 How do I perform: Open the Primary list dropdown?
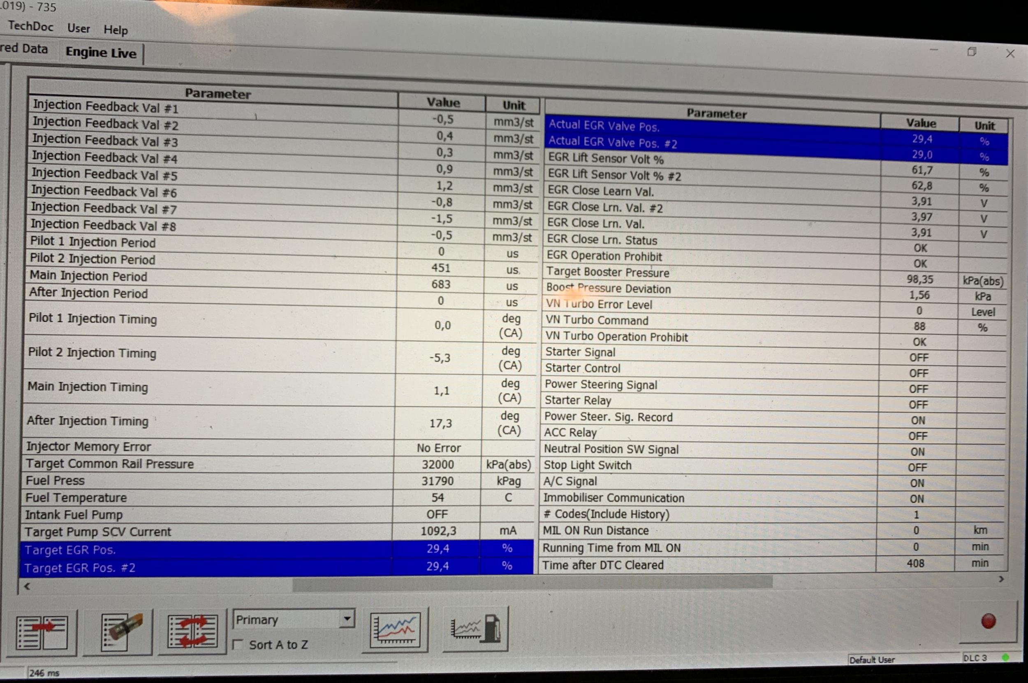[347, 618]
